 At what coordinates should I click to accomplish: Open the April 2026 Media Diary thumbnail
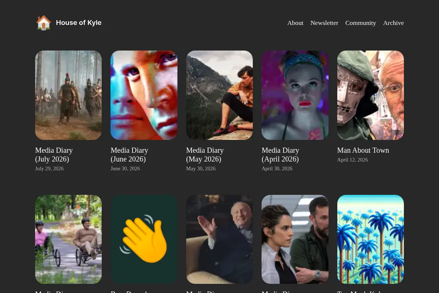click(x=295, y=95)
